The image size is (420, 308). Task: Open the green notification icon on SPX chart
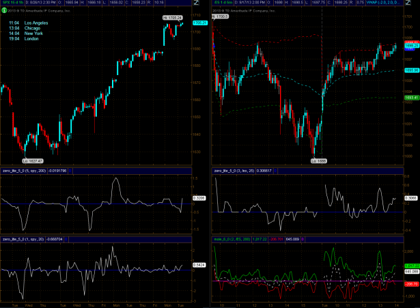[4, 10]
